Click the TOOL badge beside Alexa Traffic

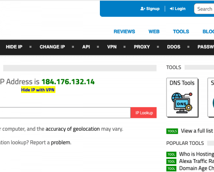[x=171, y=162]
